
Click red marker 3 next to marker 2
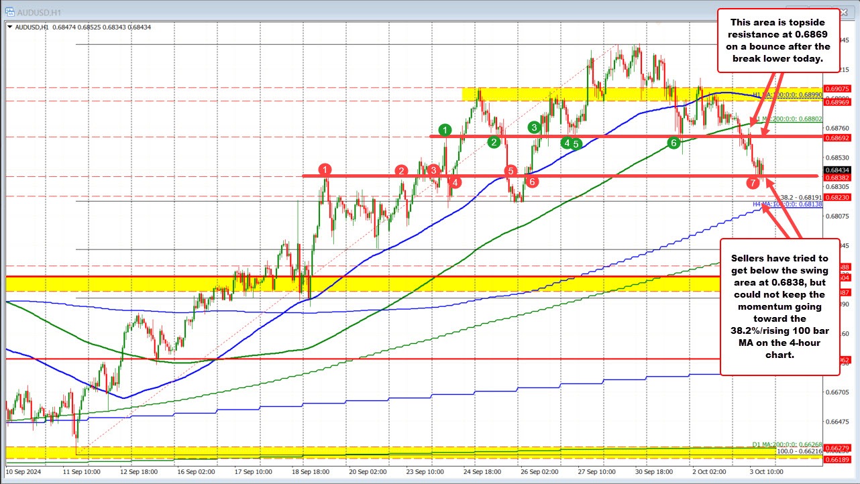(x=433, y=171)
